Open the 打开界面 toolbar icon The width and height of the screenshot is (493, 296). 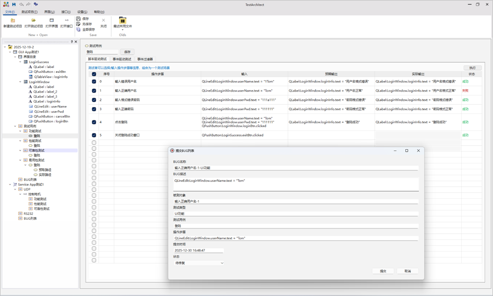(51, 21)
